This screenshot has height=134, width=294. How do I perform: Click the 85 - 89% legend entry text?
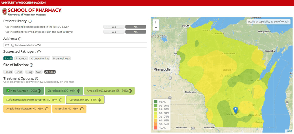tap(164, 109)
